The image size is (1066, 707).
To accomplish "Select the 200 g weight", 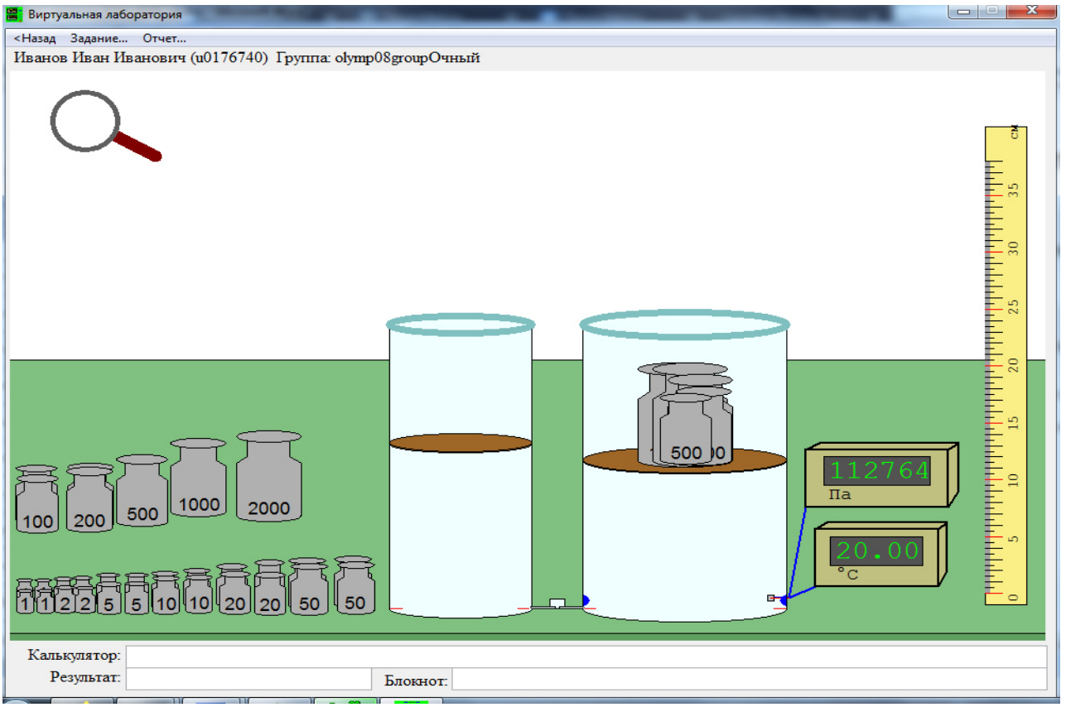I will click(x=89, y=498).
